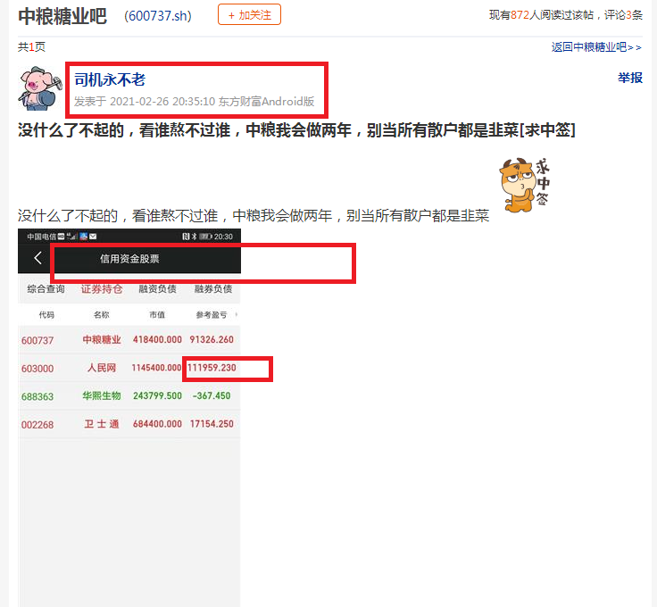Click profit value 111959.230

212,368
